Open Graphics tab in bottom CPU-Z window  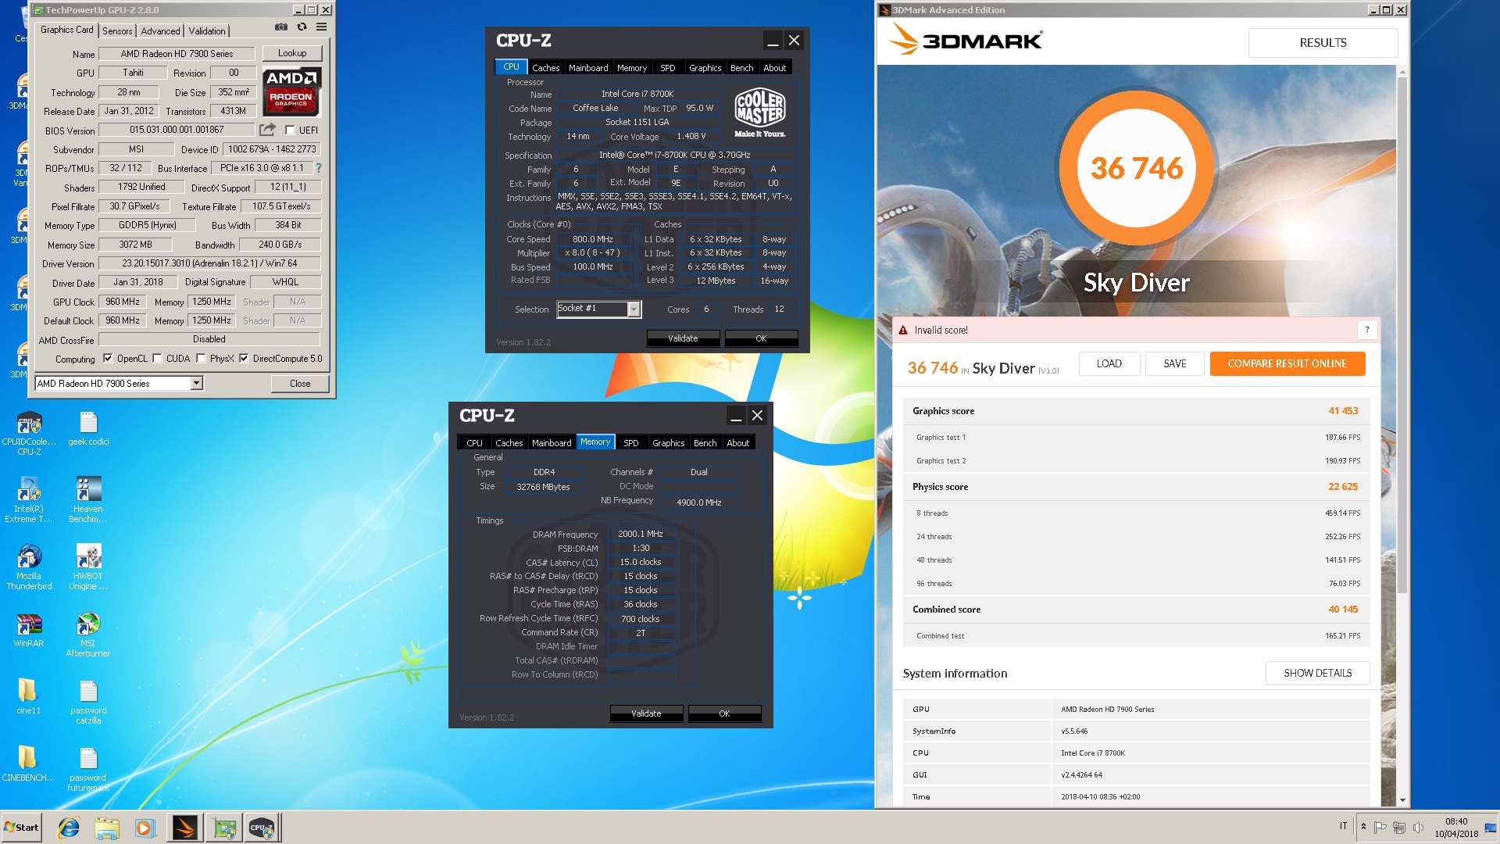pos(668,443)
